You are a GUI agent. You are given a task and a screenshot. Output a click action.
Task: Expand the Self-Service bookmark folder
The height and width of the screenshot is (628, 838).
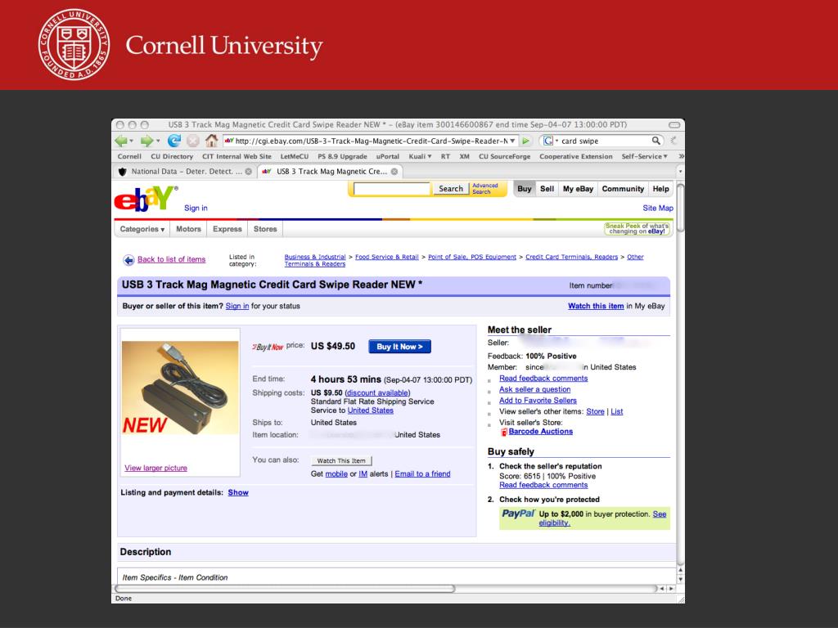645,156
